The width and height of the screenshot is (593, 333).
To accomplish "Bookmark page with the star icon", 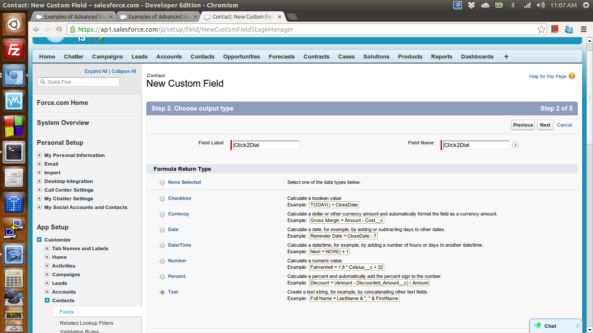I will pos(541,29).
